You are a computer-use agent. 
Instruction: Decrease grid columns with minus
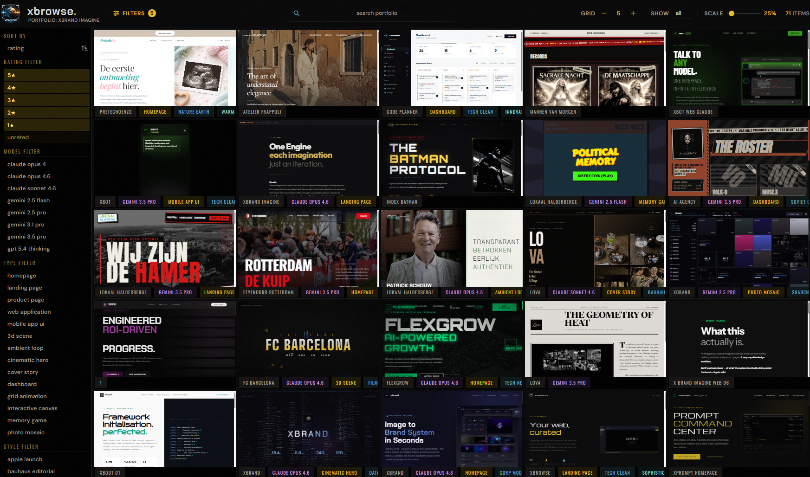[604, 13]
